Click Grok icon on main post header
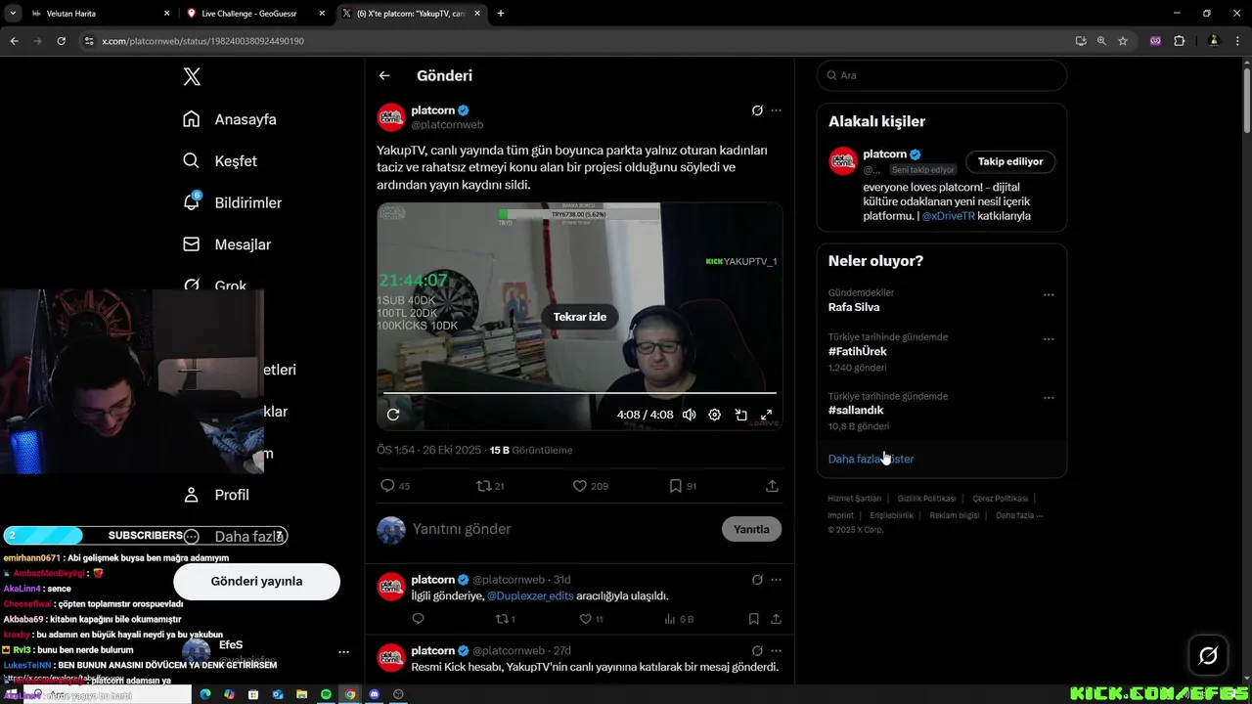The image size is (1252, 704). (757, 110)
